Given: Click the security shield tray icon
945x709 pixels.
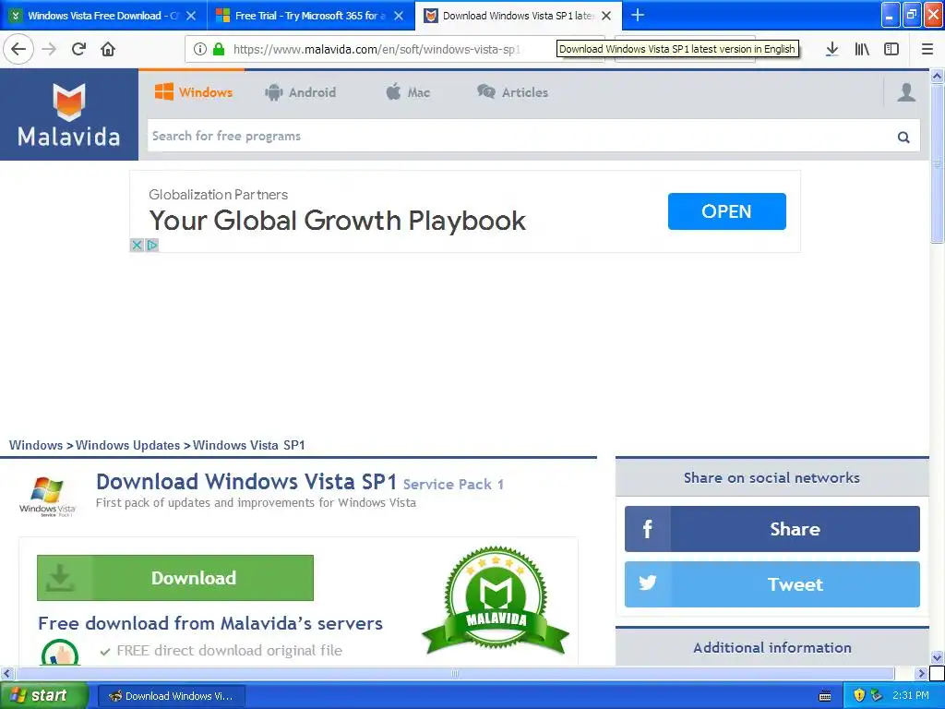Looking at the screenshot, I should point(859,695).
